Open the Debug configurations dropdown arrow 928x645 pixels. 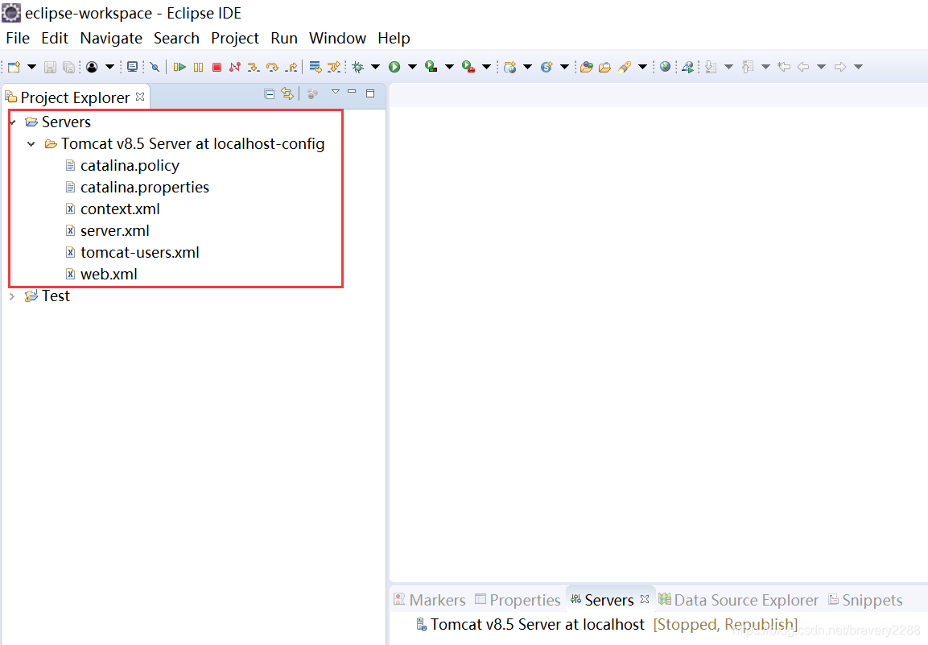375,67
